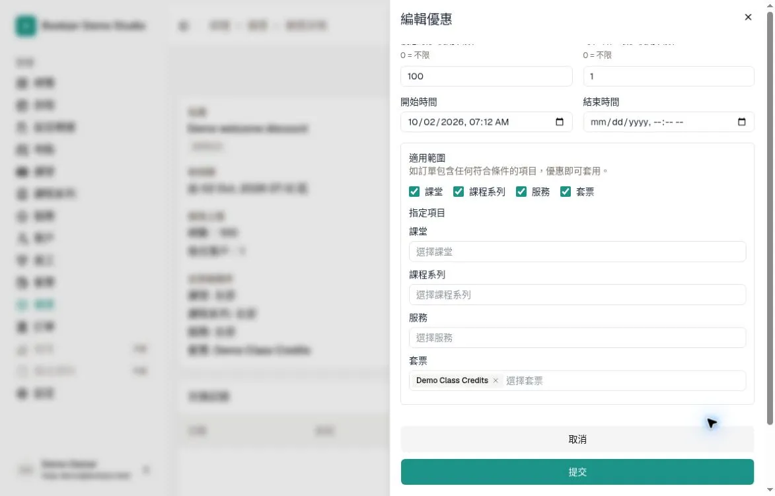
Task: Click the 結束時間 label
Action: point(601,102)
